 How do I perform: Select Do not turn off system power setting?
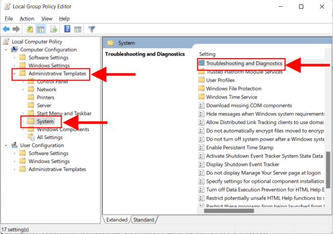(265, 139)
